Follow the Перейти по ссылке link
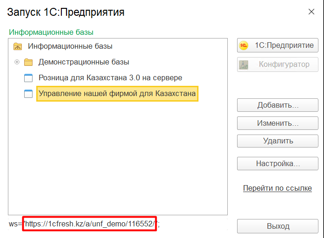Screen dimensions: 324x238 click(x=278, y=188)
